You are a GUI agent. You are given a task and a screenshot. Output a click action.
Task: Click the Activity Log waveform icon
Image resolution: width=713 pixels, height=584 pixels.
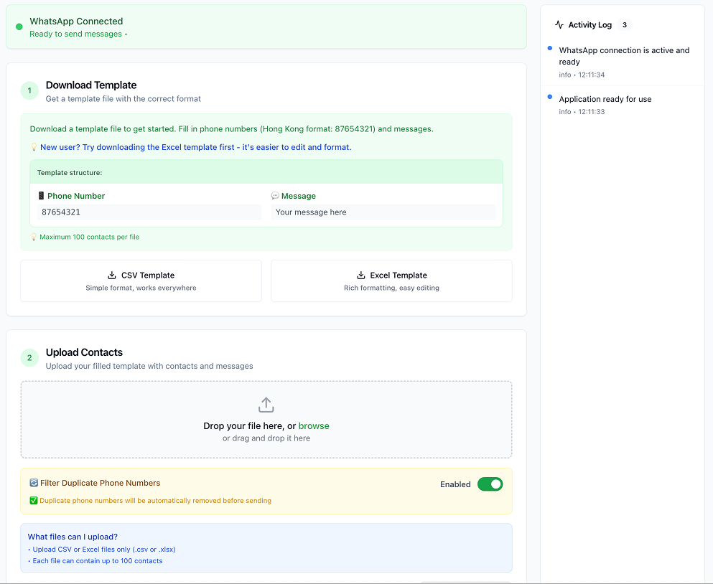click(x=559, y=24)
